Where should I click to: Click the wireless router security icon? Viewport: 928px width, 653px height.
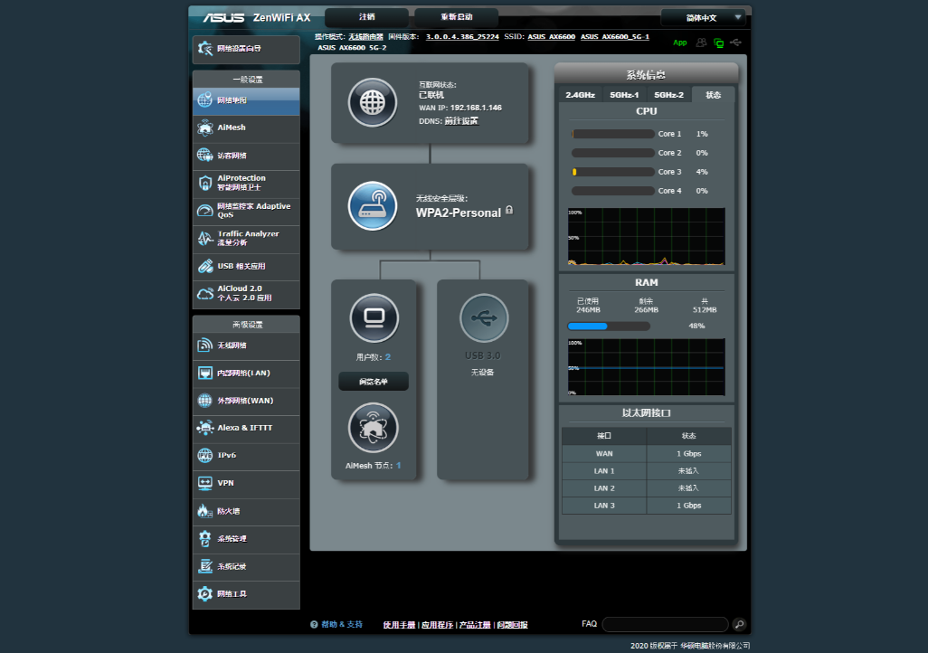pos(373,206)
